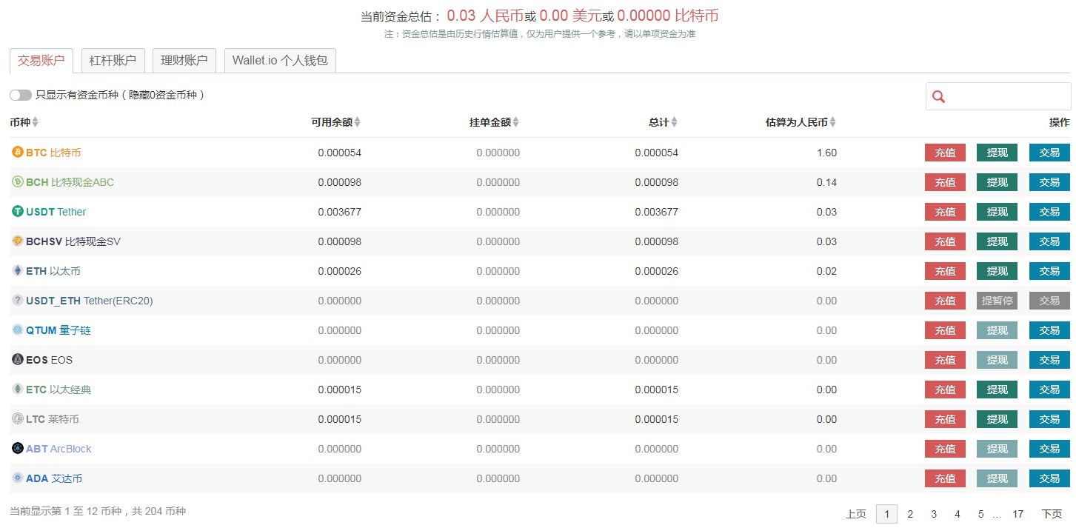Click the QTUM coin icon
Image resolution: width=1076 pixels, height=528 pixels.
(x=18, y=330)
